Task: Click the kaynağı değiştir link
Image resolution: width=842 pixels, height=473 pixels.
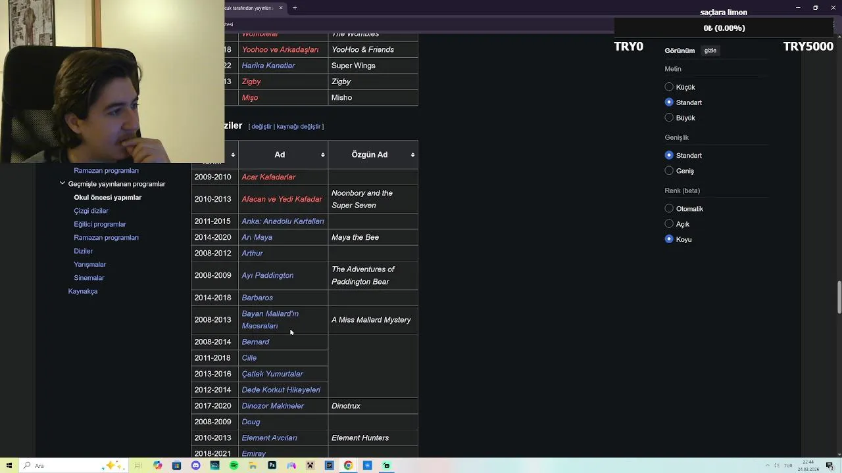Action: pyautogui.click(x=299, y=126)
